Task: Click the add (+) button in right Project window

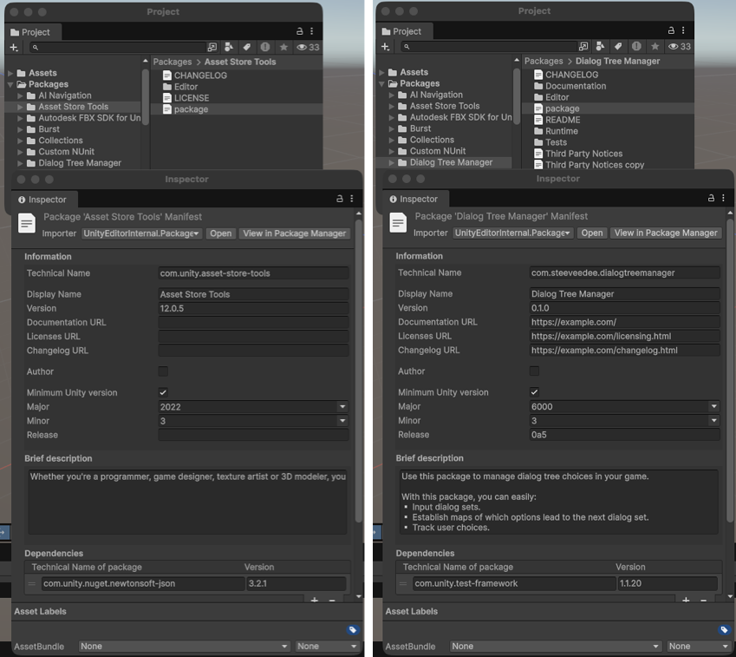Action: [x=386, y=46]
